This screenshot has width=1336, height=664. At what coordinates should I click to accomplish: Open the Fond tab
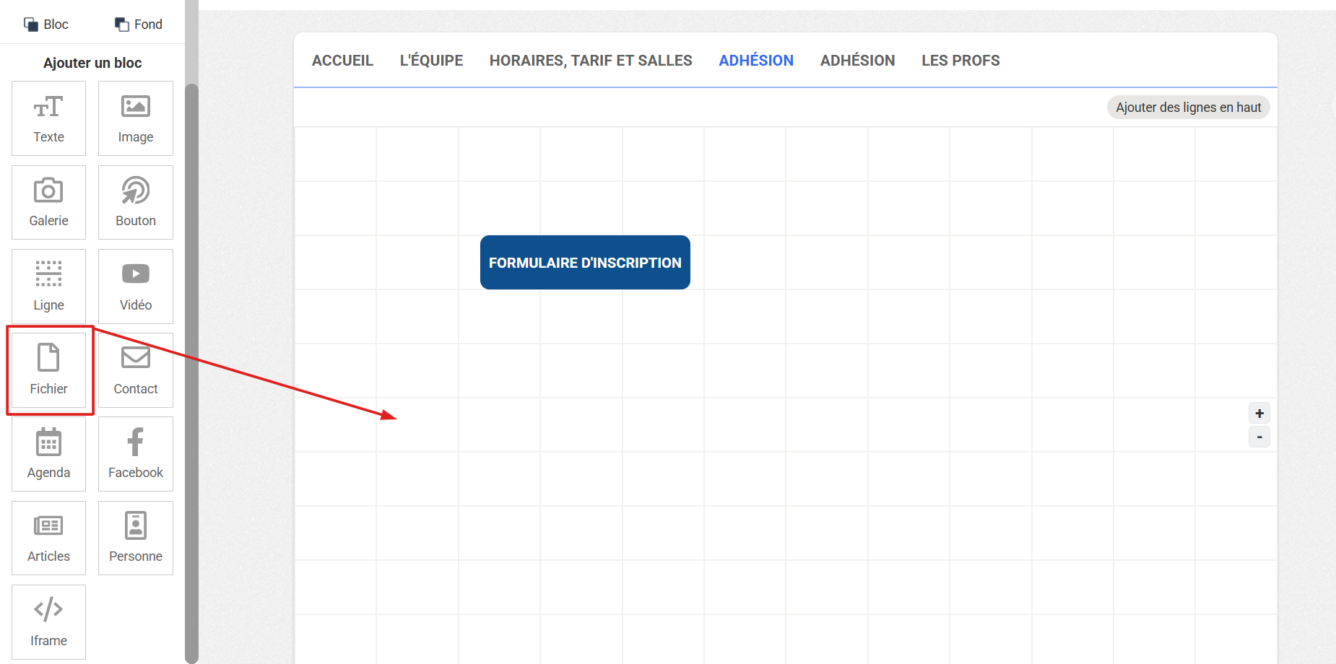pos(139,25)
